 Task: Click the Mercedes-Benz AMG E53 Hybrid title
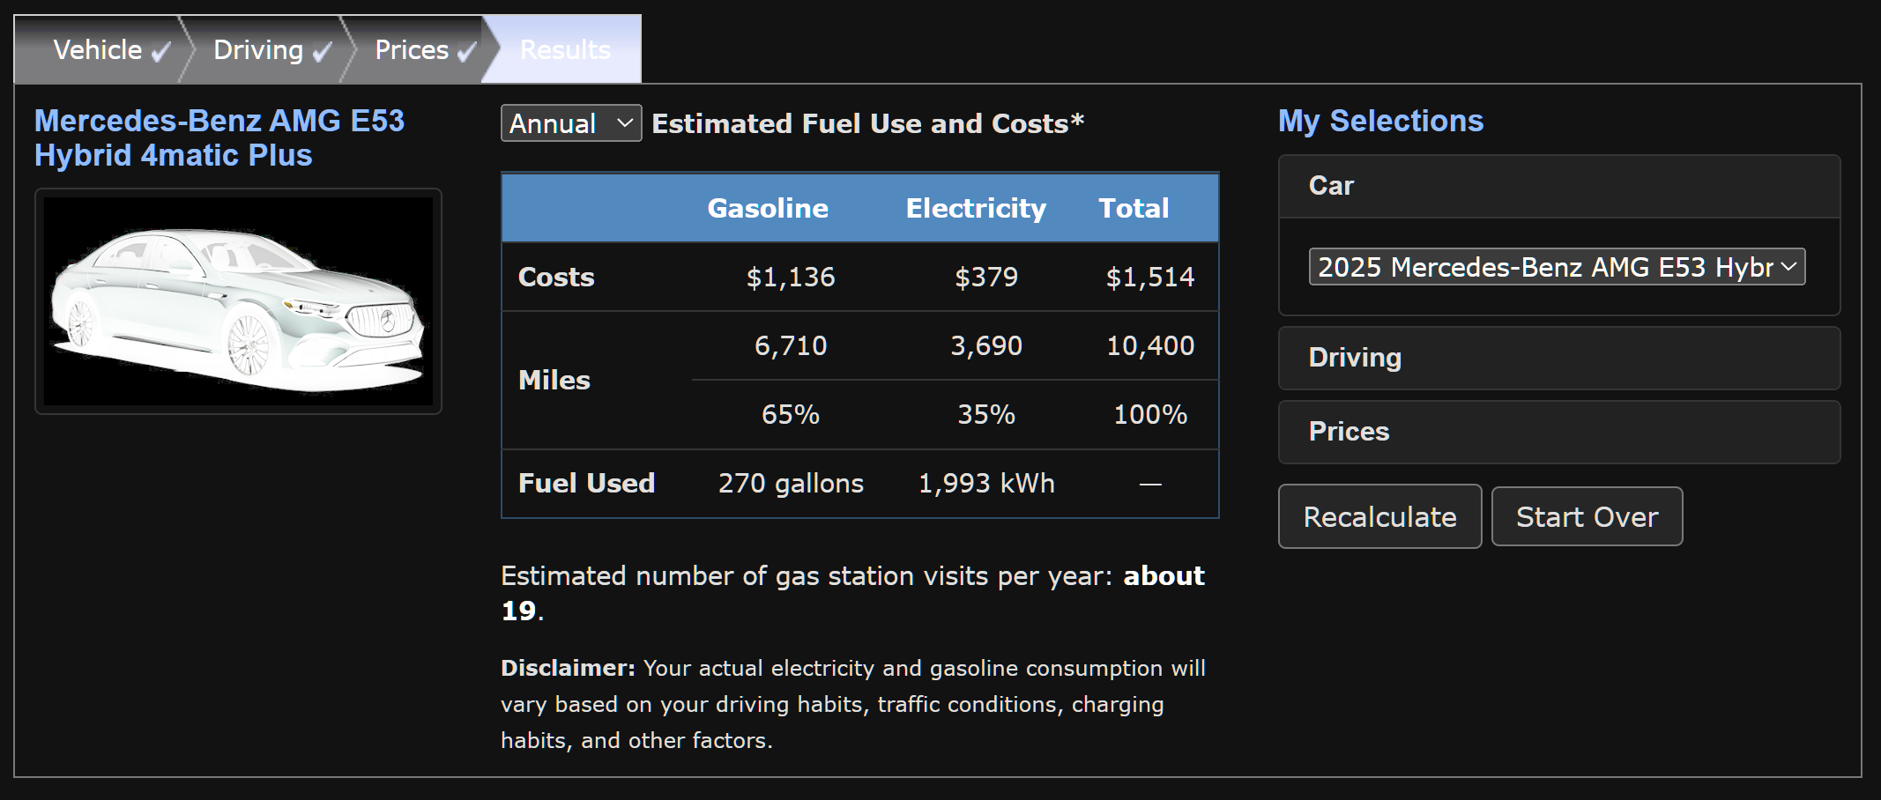(219, 137)
